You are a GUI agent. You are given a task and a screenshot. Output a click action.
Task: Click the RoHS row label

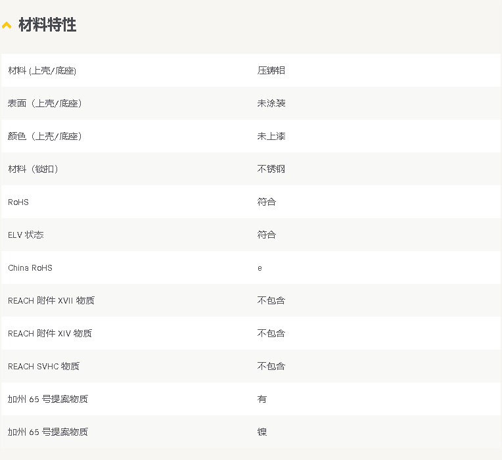tap(18, 202)
